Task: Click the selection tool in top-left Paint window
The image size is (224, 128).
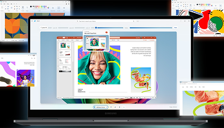Action: click(x=2, y=7)
